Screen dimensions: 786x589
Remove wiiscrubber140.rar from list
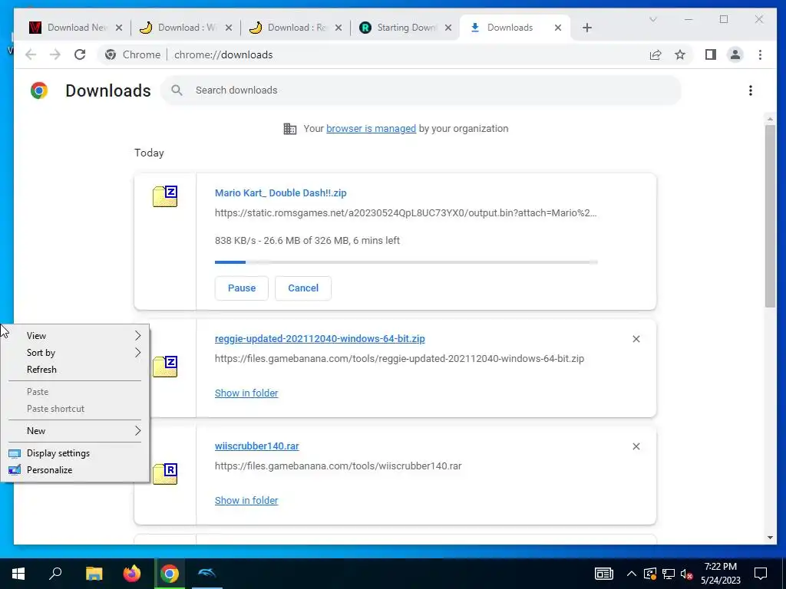636,446
